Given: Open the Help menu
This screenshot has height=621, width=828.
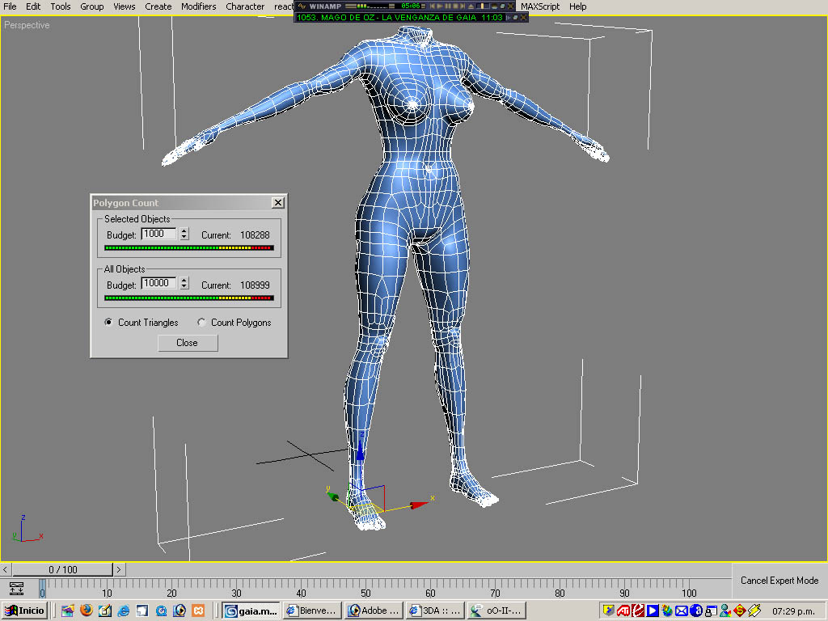Looking at the screenshot, I should (x=577, y=6).
